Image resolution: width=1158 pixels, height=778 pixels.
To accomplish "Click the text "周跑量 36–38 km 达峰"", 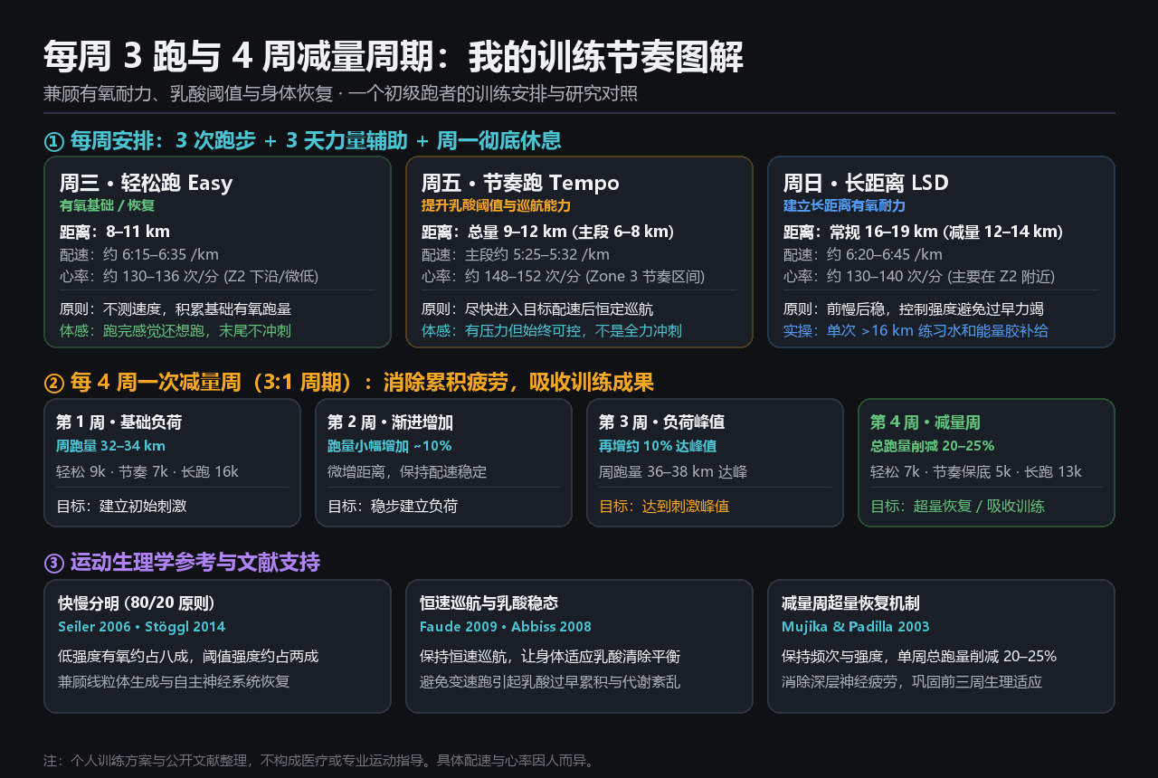I will click(673, 471).
